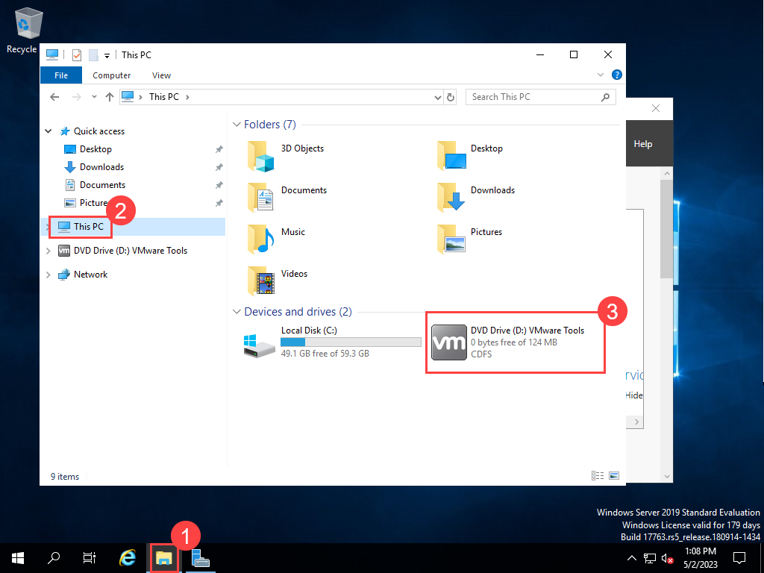Switch to Large icons view in status bar
This screenshot has width=764, height=573.
[x=614, y=476]
